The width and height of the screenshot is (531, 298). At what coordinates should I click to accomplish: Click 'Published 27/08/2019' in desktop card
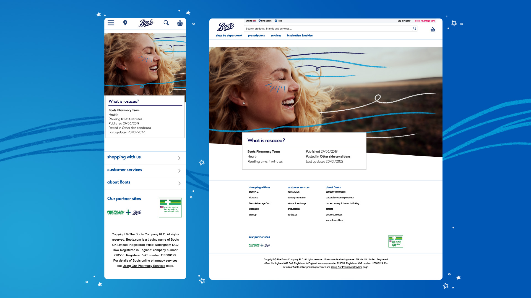[x=322, y=151]
